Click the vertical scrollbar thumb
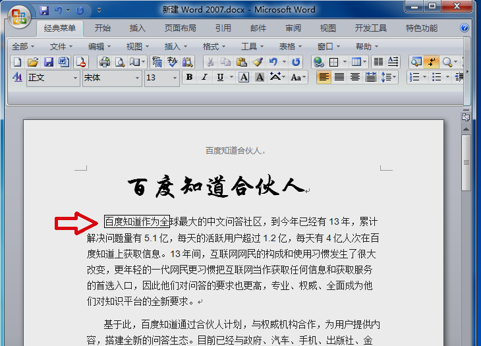Viewport: 481px width, 346px height. [x=467, y=163]
